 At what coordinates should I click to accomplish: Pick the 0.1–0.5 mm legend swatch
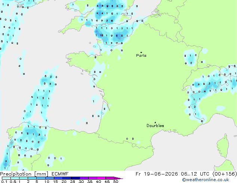(6, 178)
